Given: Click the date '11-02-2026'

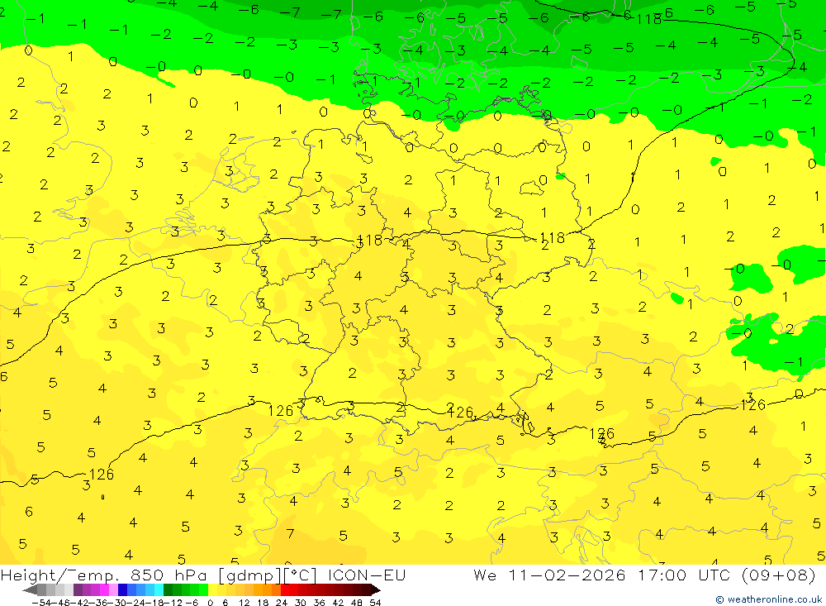Looking at the screenshot, I should pyautogui.click(x=567, y=575).
